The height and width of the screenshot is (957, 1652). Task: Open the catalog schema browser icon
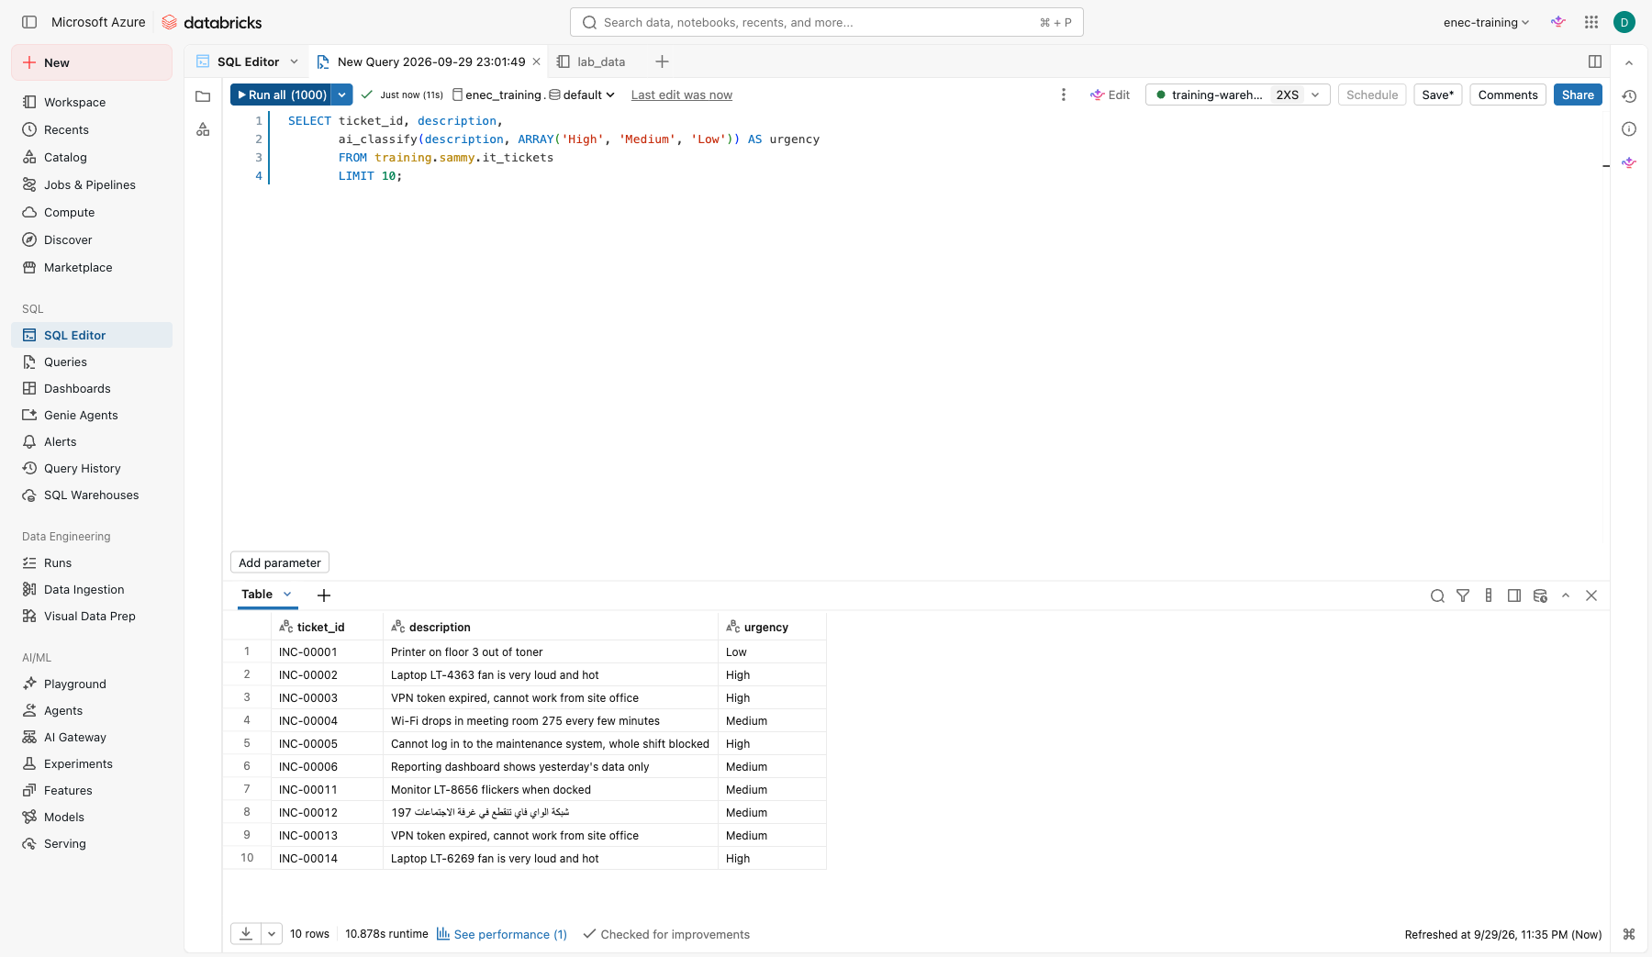tap(203, 129)
